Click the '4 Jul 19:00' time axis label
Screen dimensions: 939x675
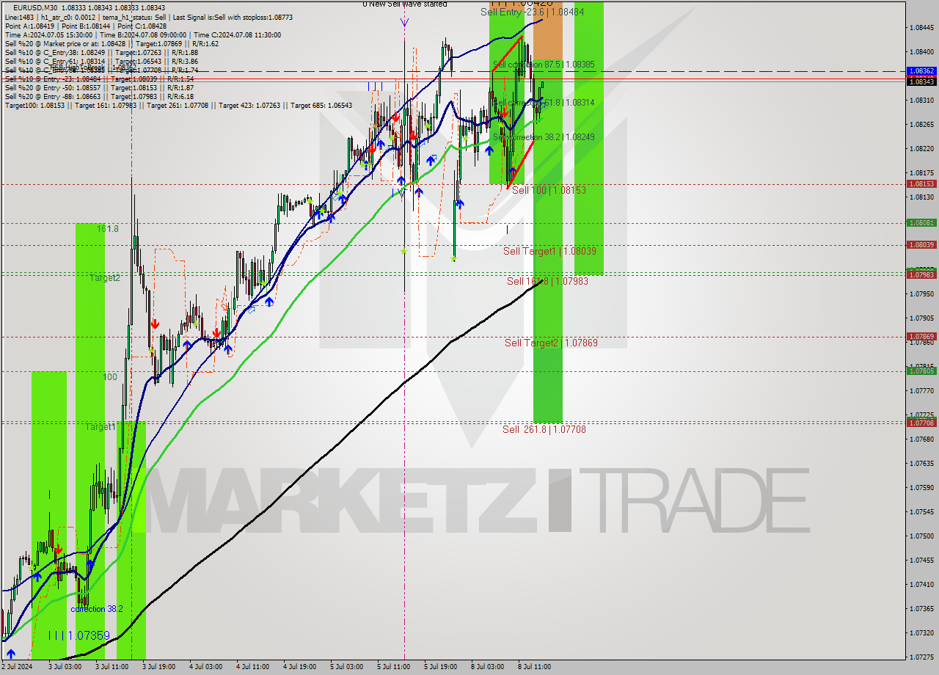point(299,667)
